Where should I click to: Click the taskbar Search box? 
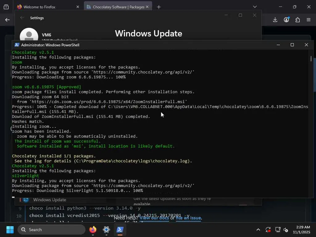(52, 230)
